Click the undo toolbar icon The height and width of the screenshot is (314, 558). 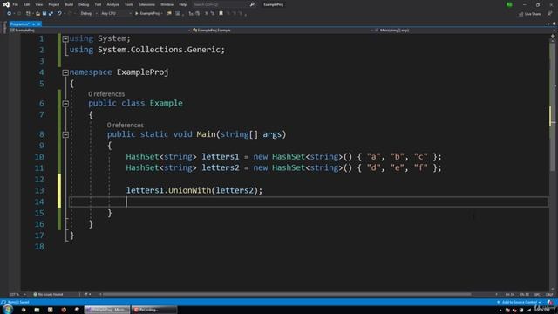[59, 14]
